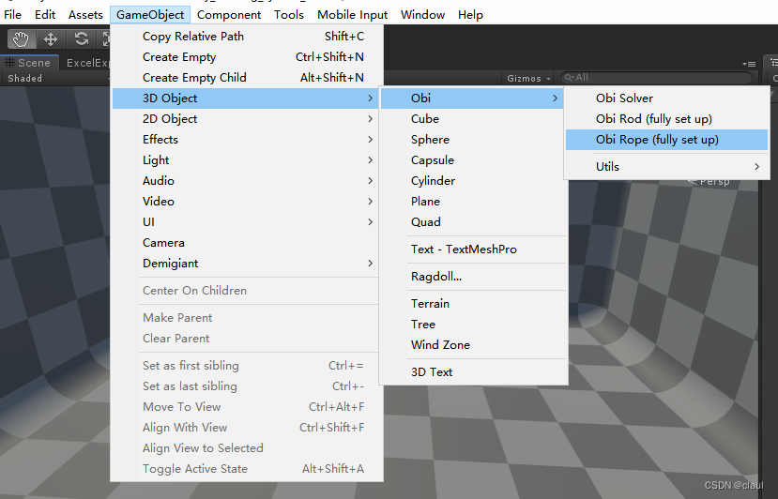Open the Gizmos dropdown

point(528,79)
